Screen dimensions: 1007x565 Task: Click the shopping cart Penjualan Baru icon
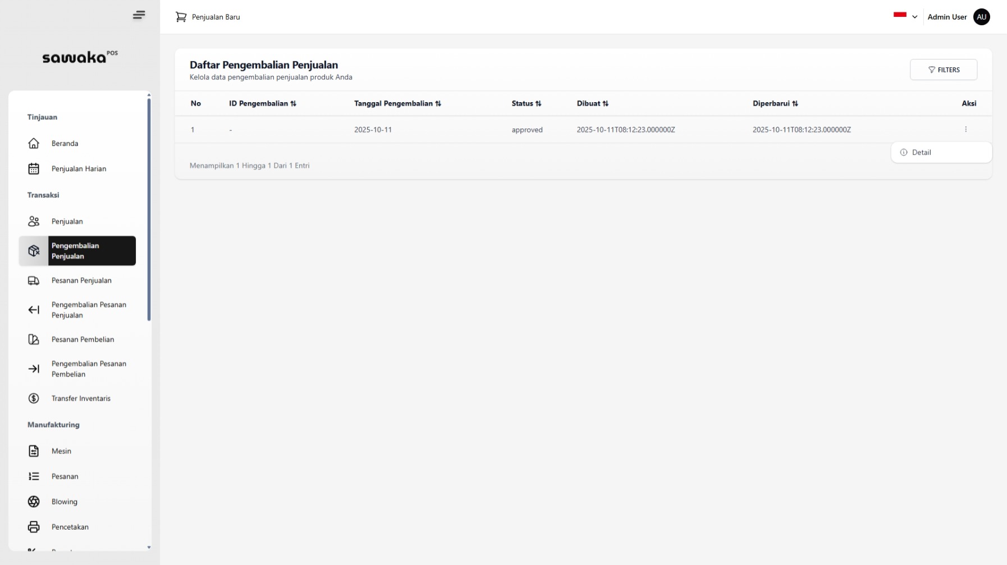(x=181, y=17)
